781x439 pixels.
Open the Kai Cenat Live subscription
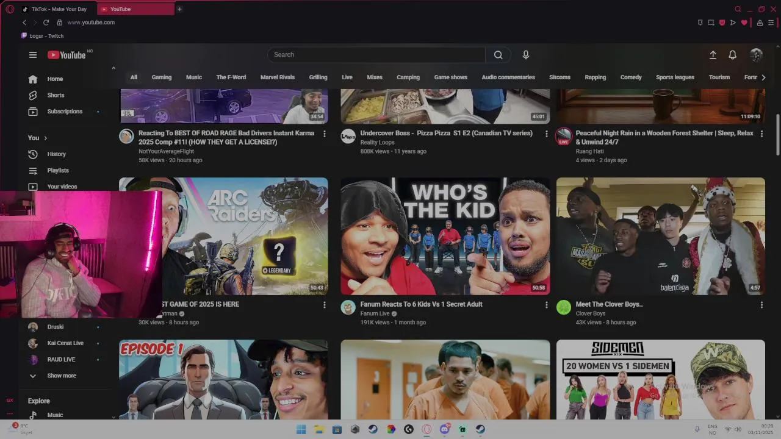(64, 343)
